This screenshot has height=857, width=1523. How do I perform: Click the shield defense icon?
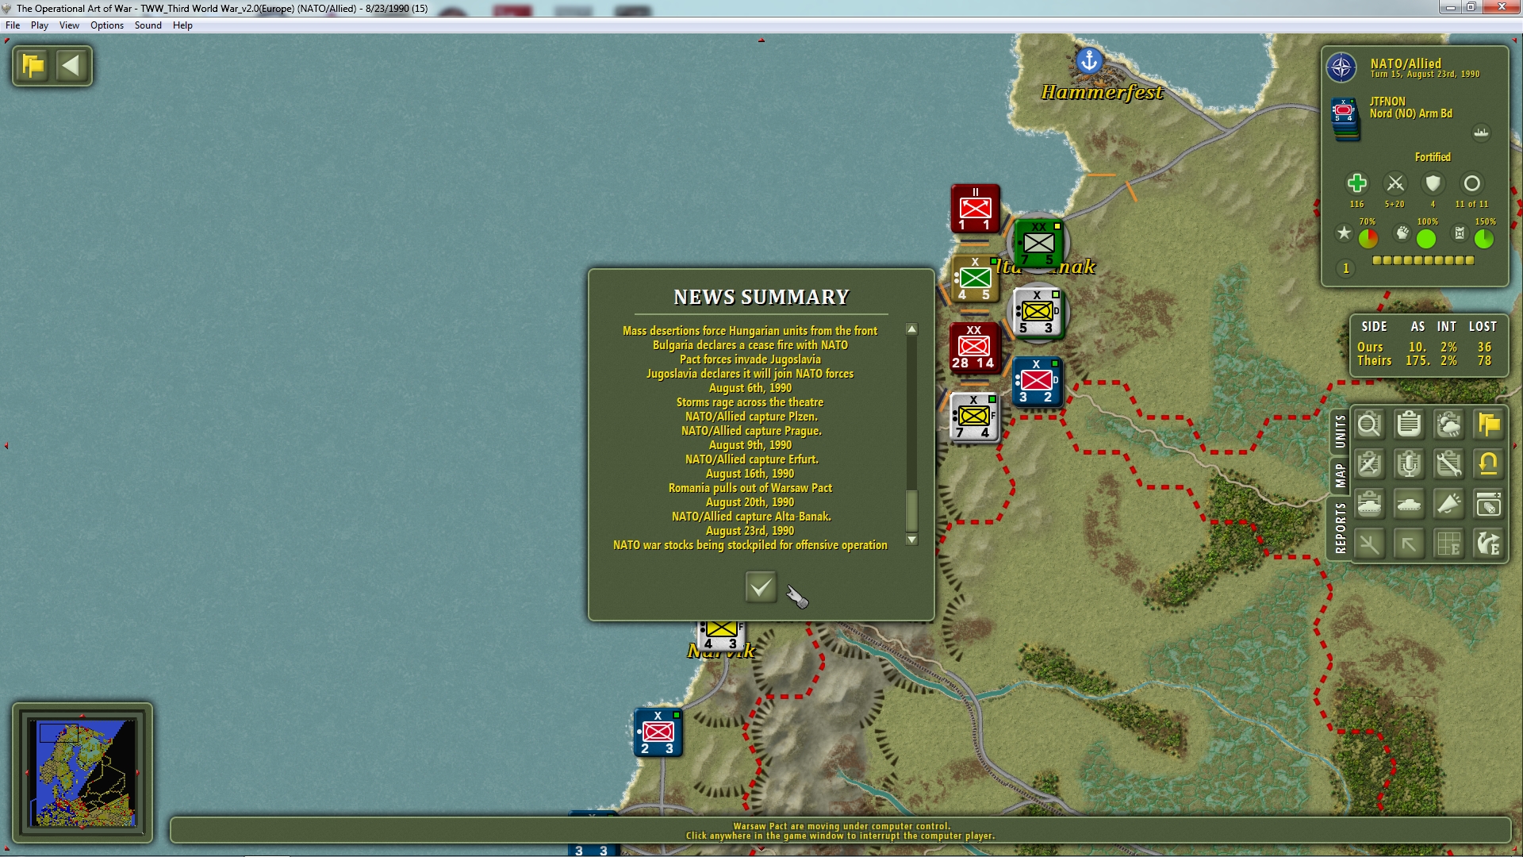point(1433,183)
